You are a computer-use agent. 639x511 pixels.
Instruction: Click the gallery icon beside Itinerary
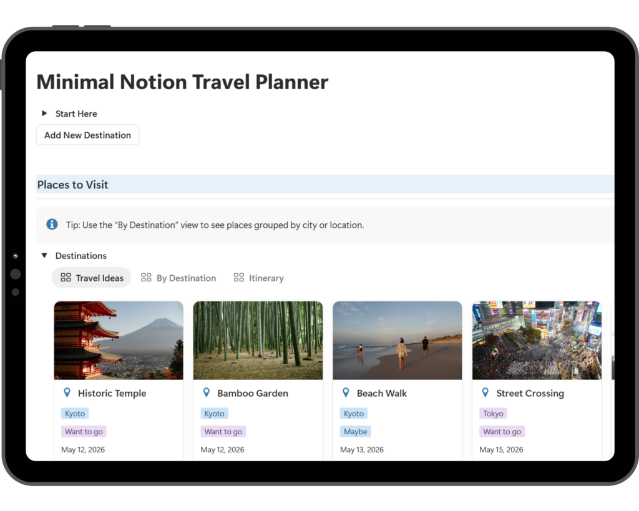(x=238, y=277)
